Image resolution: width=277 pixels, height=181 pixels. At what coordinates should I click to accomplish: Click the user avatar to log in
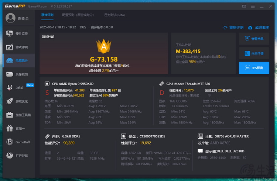pyautogui.click(x=10, y=18)
